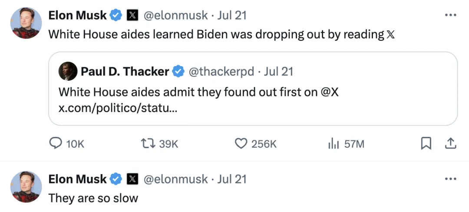The image size is (469, 212).
Task: Click Elon Musk's avatar on the first tweet
Action: (x=26, y=23)
